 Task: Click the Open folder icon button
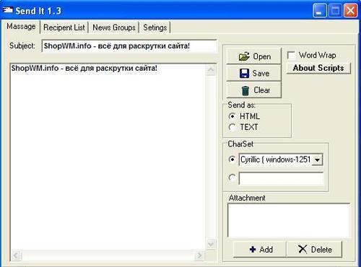[253, 56]
